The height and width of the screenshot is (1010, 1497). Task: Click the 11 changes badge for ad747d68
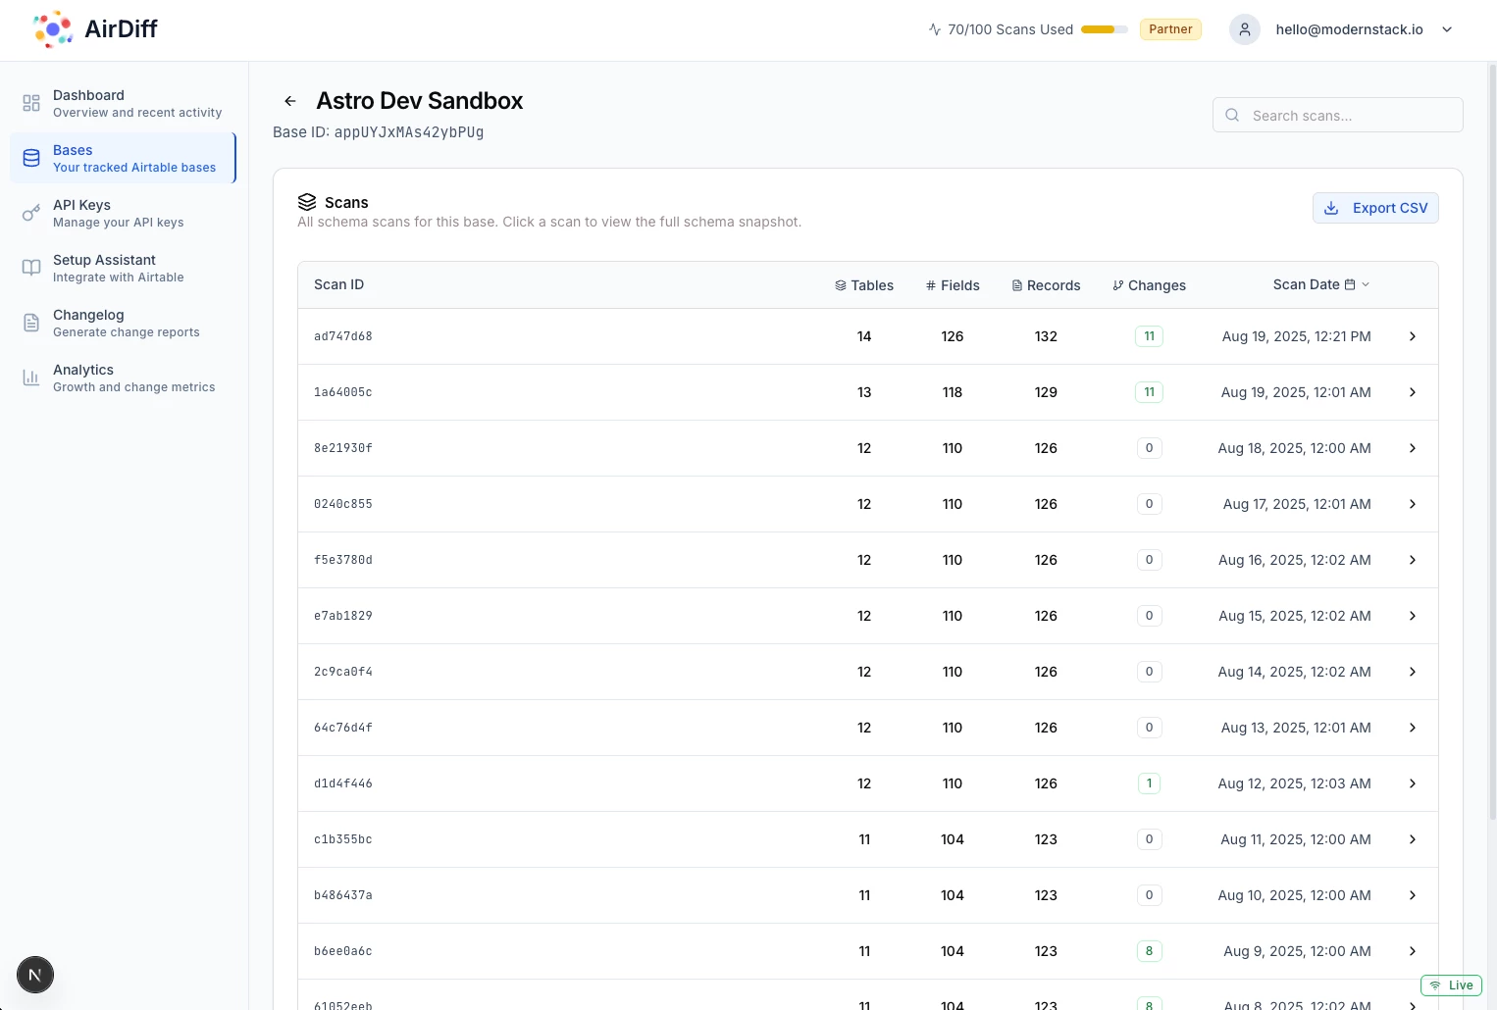[x=1149, y=336]
